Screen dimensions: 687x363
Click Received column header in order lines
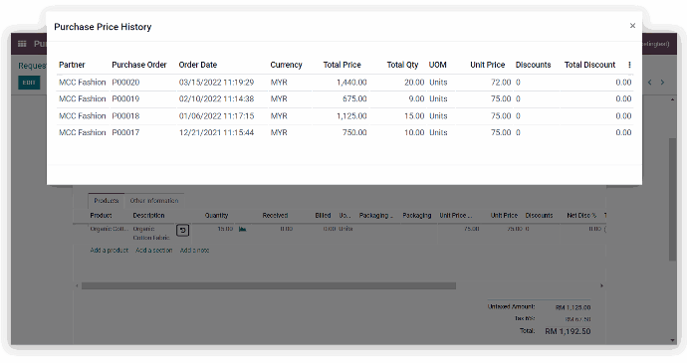[275, 216]
